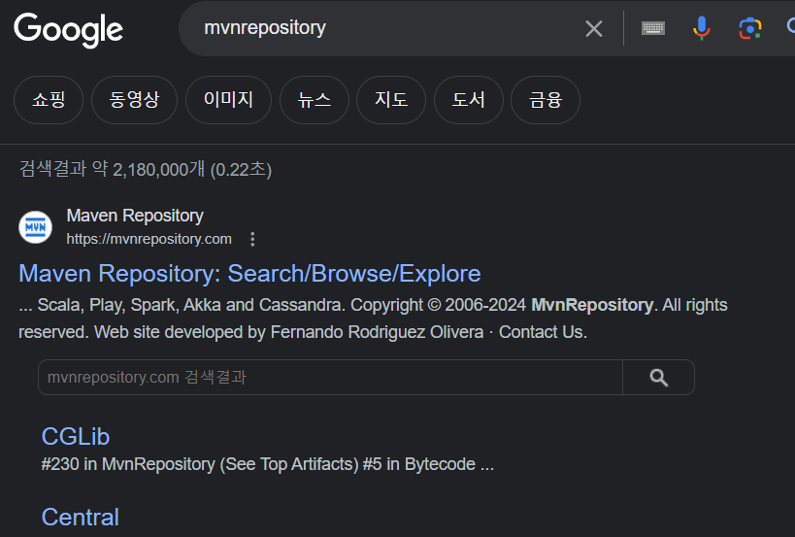Start voice search with the microphone icon
Viewport: 795px width, 537px height.
pyautogui.click(x=701, y=28)
